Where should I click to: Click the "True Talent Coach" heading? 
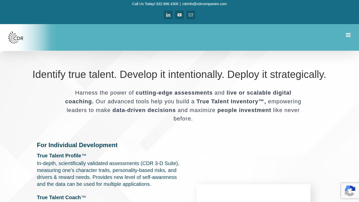tap(61, 197)
